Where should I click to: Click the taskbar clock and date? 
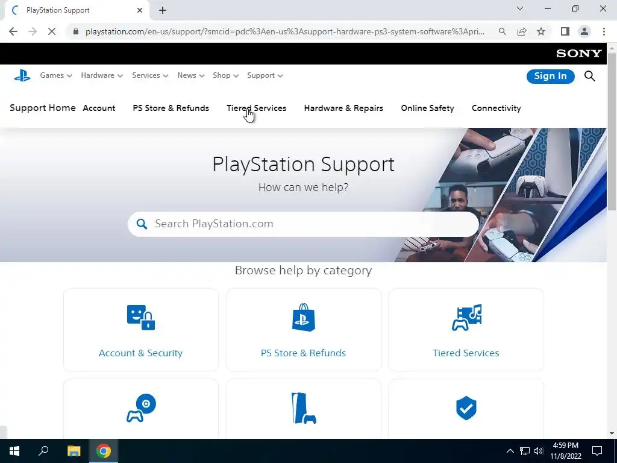click(565, 451)
